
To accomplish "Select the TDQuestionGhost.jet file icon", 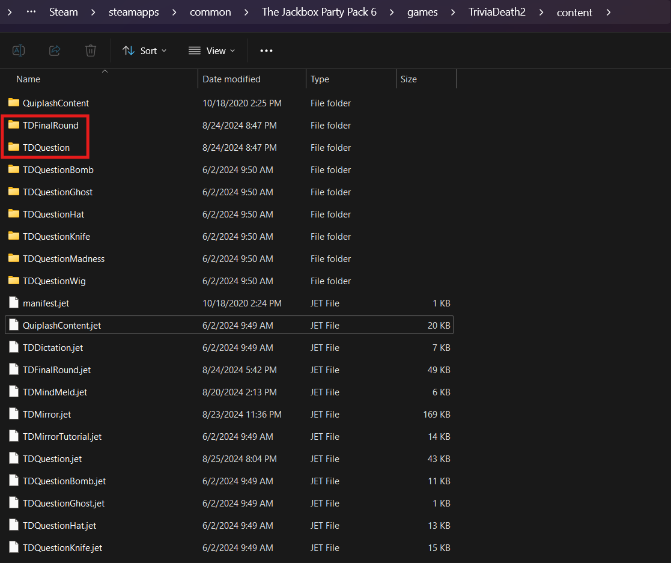I will coord(14,503).
